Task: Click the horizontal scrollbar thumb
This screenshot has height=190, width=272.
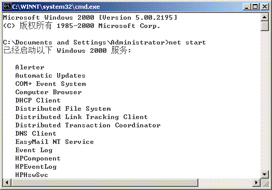Action: [105, 183]
